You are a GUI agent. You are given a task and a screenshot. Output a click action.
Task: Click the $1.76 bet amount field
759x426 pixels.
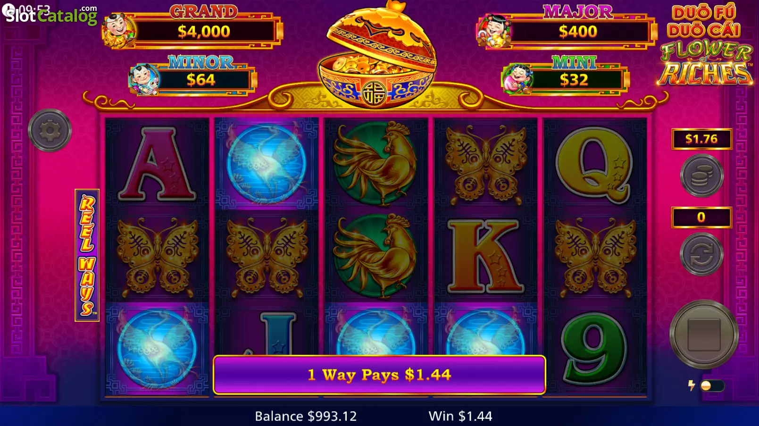pos(701,139)
